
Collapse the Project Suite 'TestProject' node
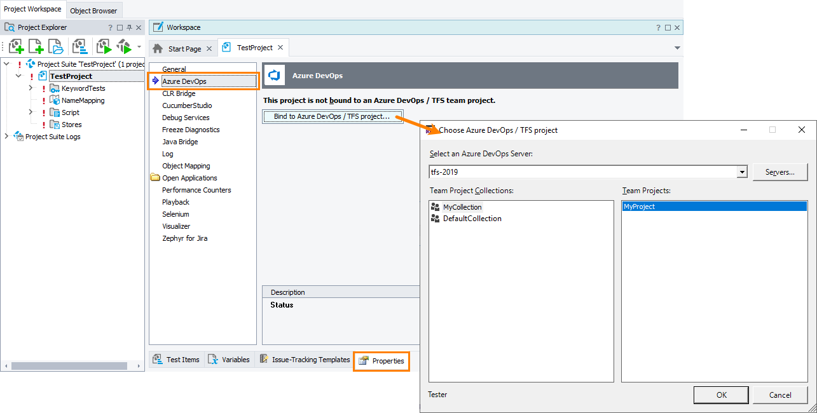[x=6, y=64]
